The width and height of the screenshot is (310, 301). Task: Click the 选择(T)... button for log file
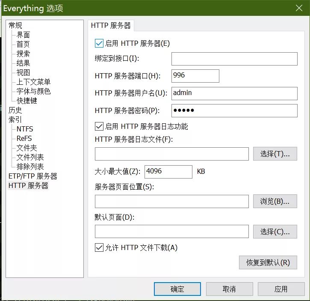[275, 154]
